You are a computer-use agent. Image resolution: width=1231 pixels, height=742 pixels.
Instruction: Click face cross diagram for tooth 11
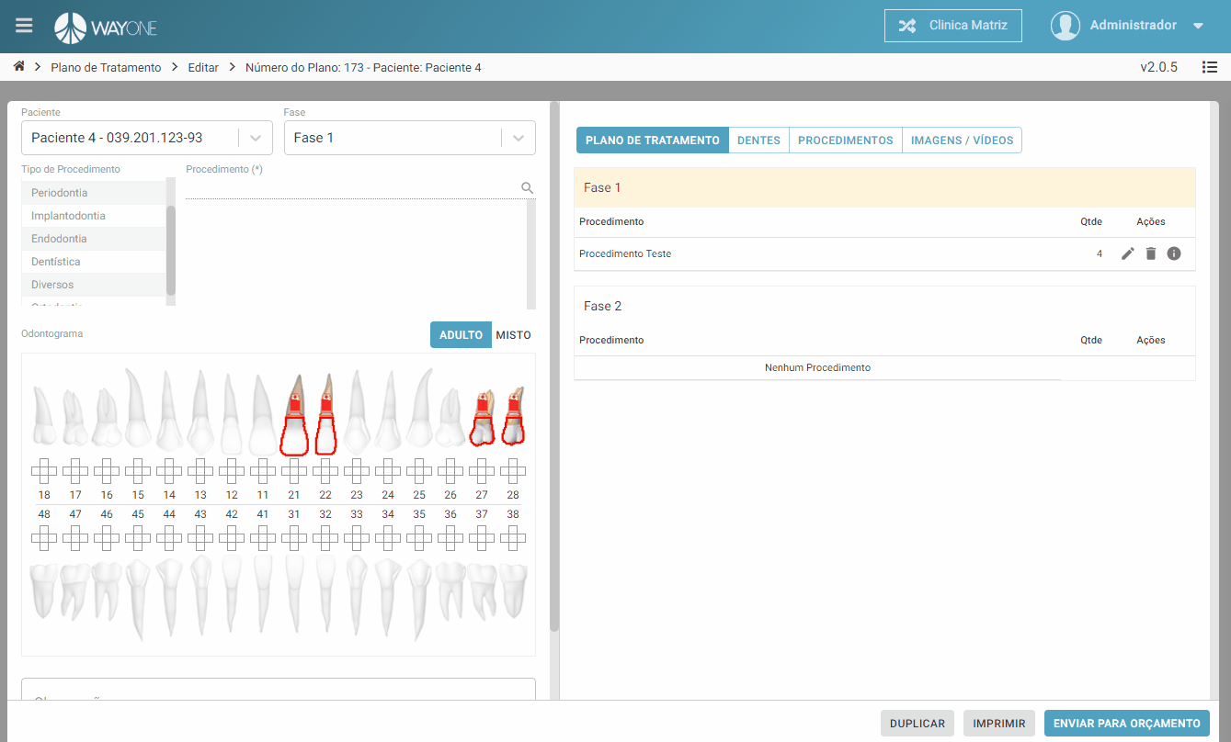click(x=263, y=472)
